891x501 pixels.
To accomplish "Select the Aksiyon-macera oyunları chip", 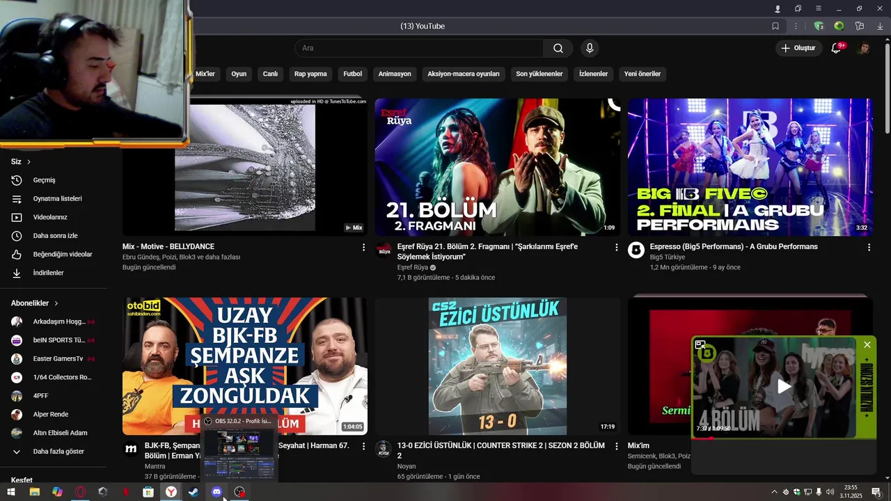I will click(464, 74).
